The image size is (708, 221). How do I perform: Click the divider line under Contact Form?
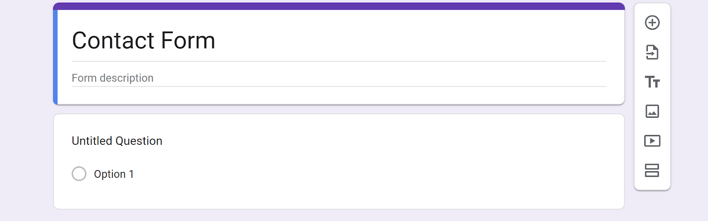[339, 61]
